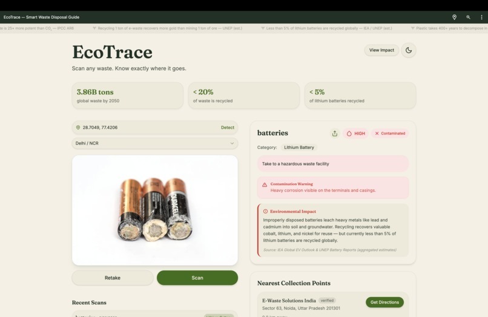Click the 'EcoTrace — Smart Waste Disposal Guide' title
Viewport: 488px width, 317px height.
41,18
